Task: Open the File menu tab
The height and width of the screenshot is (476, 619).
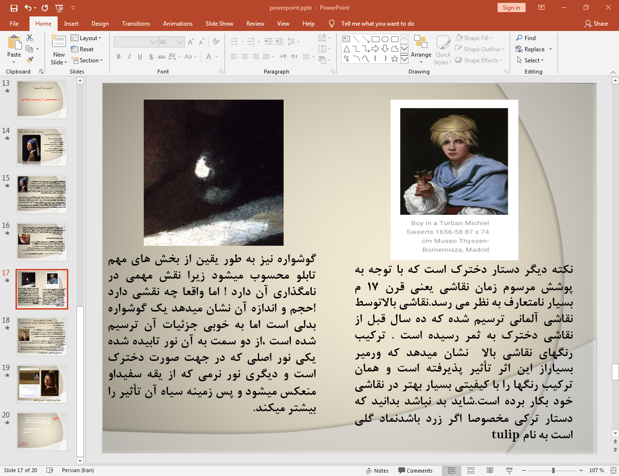Action: click(14, 24)
